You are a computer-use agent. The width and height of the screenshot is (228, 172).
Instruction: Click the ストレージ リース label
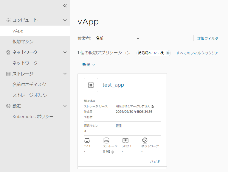96,107
